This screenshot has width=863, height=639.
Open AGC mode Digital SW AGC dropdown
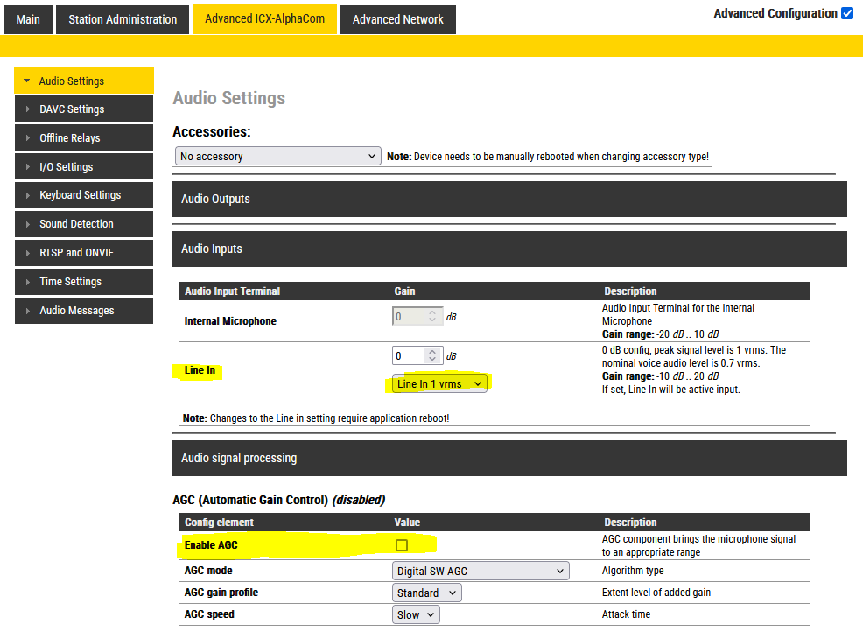point(481,572)
